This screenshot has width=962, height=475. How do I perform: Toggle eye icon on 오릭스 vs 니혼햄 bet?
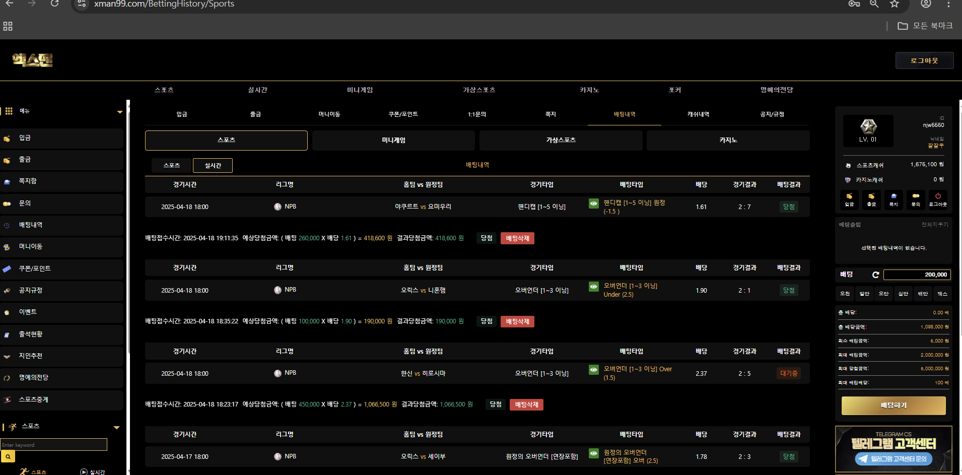(x=594, y=287)
